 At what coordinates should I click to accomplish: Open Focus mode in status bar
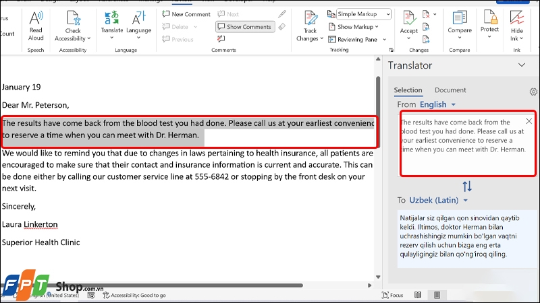pos(393,295)
